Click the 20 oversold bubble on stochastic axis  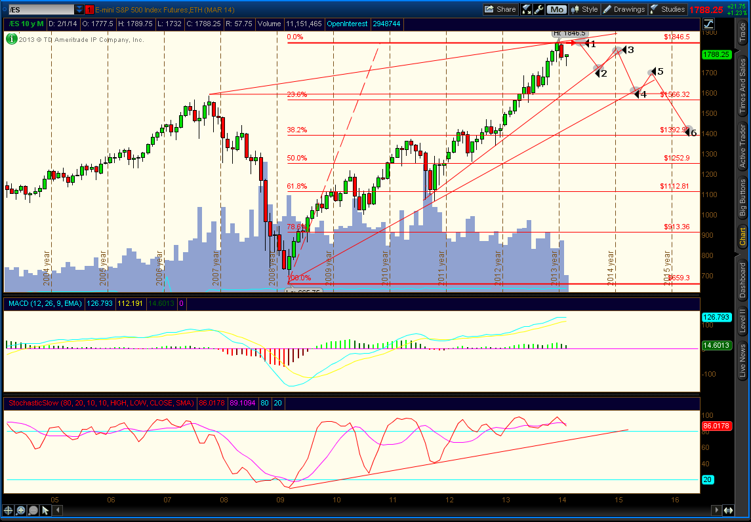coord(708,479)
